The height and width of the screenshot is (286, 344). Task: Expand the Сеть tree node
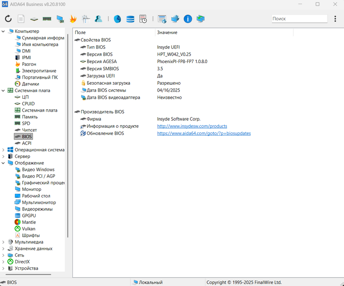(x=3, y=255)
